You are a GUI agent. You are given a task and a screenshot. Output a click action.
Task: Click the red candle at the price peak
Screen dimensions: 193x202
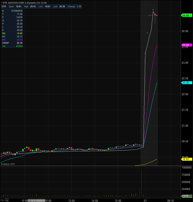point(155,15)
